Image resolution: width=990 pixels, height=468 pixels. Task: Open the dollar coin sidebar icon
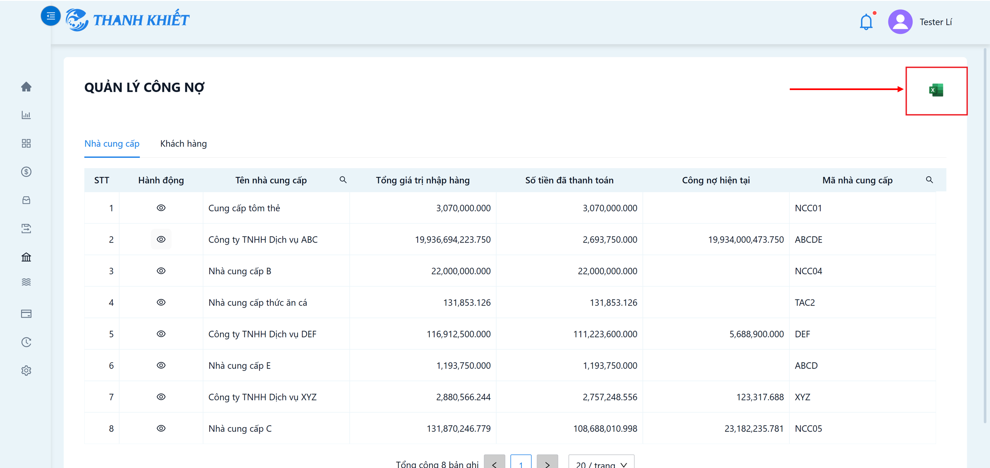(26, 172)
